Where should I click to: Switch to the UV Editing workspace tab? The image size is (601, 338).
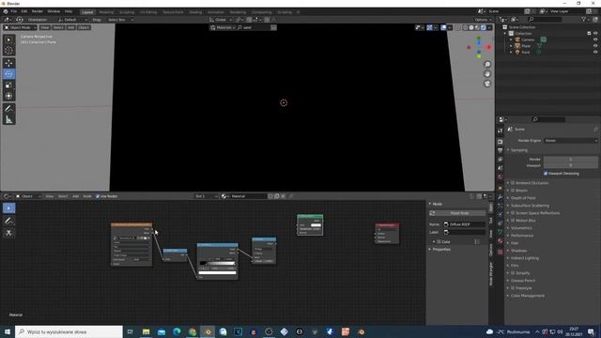point(148,12)
